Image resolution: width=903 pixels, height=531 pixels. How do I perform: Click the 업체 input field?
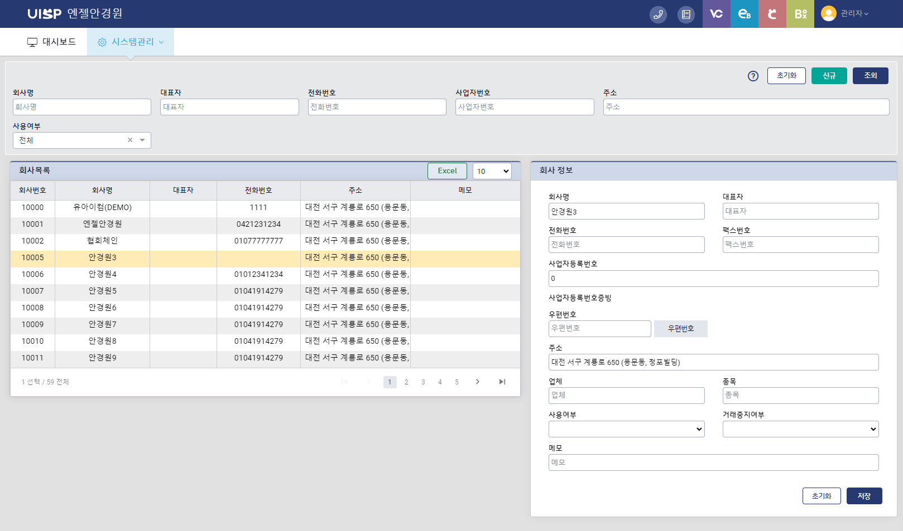click(626, 396)
